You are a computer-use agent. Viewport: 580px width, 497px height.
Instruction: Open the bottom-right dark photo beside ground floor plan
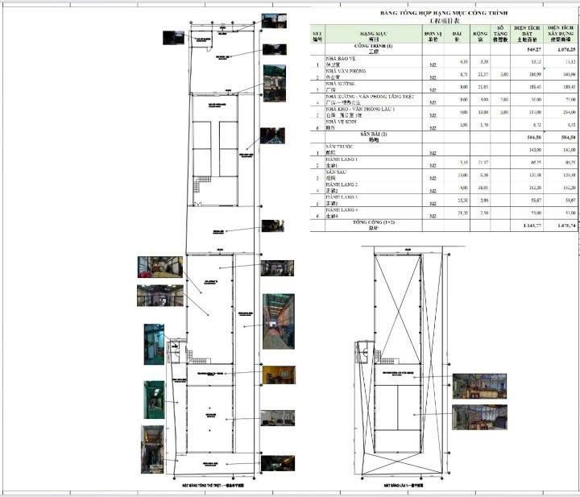278,463
